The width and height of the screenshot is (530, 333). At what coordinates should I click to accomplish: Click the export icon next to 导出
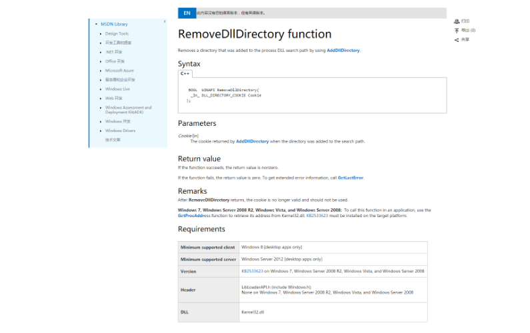(457, 30)
